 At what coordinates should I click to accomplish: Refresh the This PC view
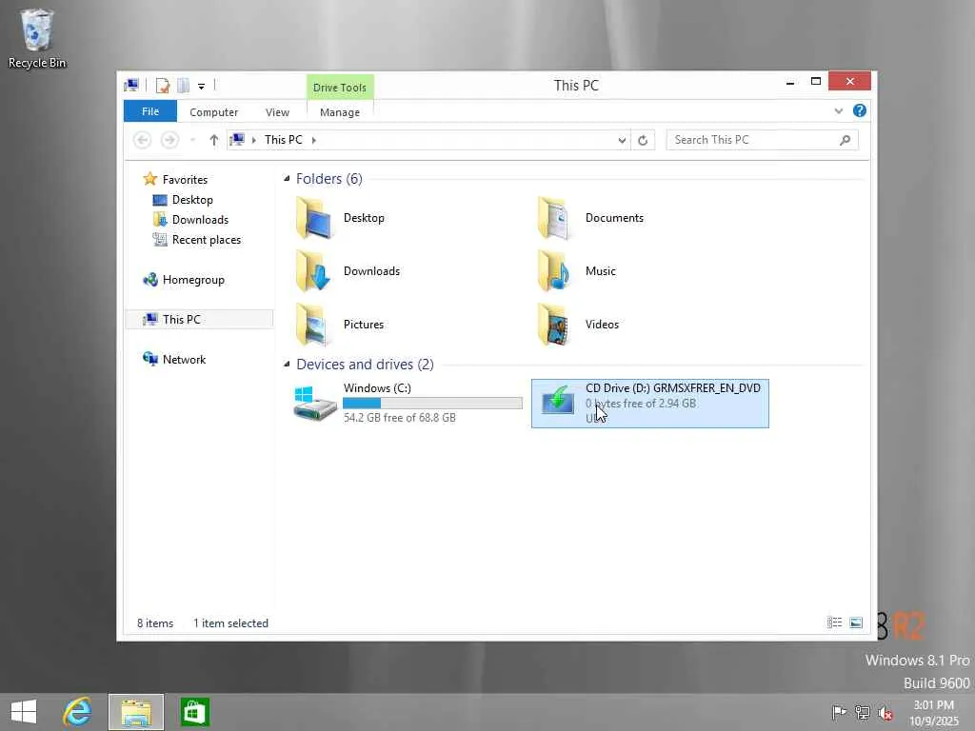pos(643,141)
